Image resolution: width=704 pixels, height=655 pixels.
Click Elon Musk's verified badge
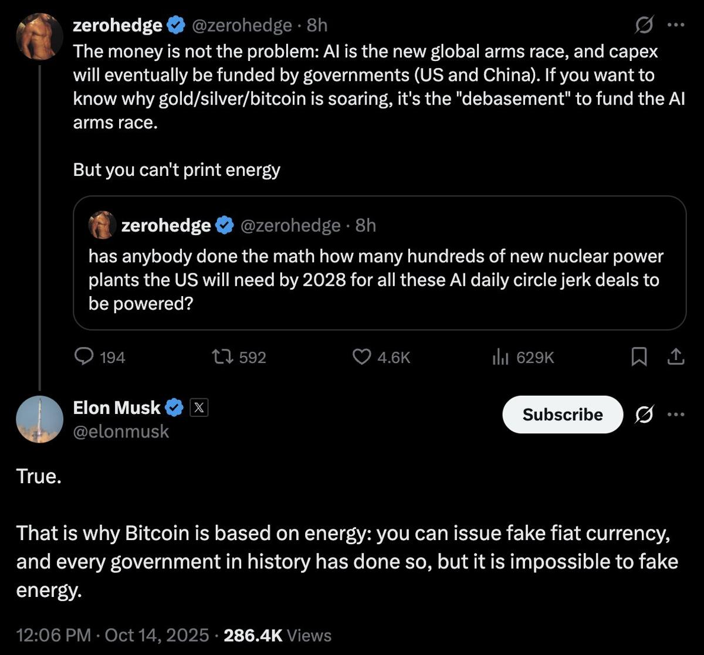pyautogui.click(x=175, y=407)
